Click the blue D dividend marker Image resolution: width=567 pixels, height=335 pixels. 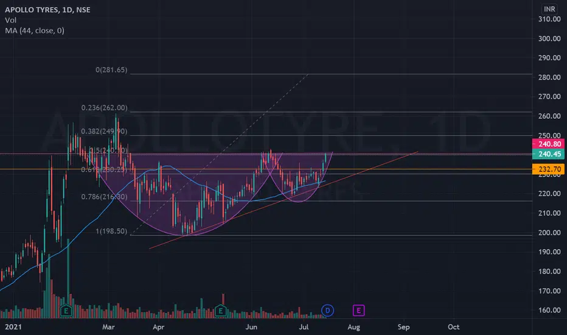(x=328, y=311)
